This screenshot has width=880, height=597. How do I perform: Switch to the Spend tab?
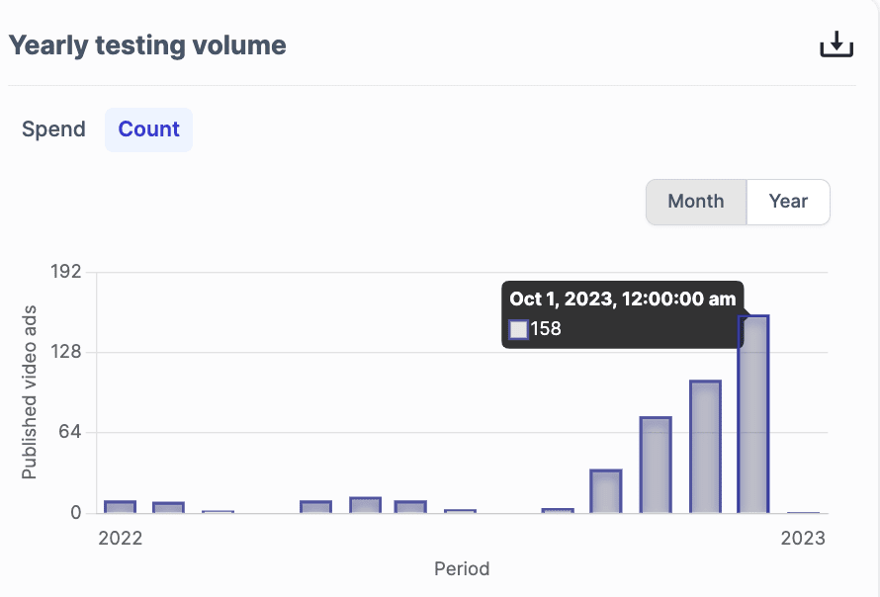(x=53, y=129)
